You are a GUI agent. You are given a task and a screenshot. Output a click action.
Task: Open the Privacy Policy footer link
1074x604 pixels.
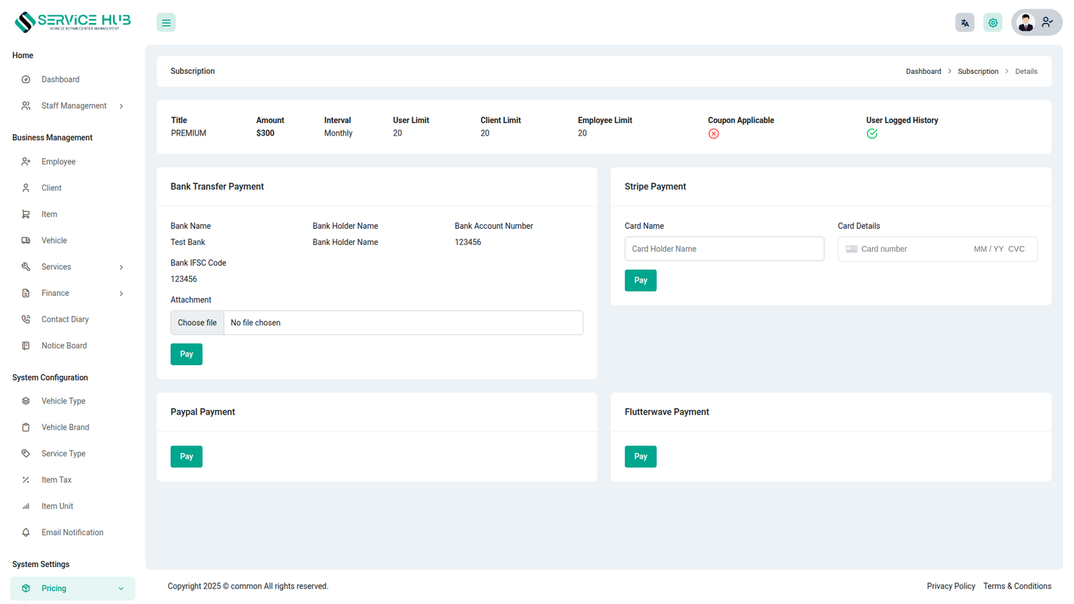point(950,587)
